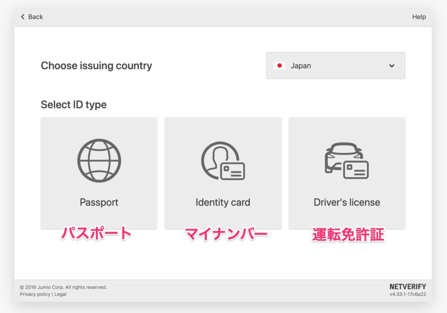Open the Japan issuing country dropdown
Viewport: 447px width, 313px height.
[335, 66]
